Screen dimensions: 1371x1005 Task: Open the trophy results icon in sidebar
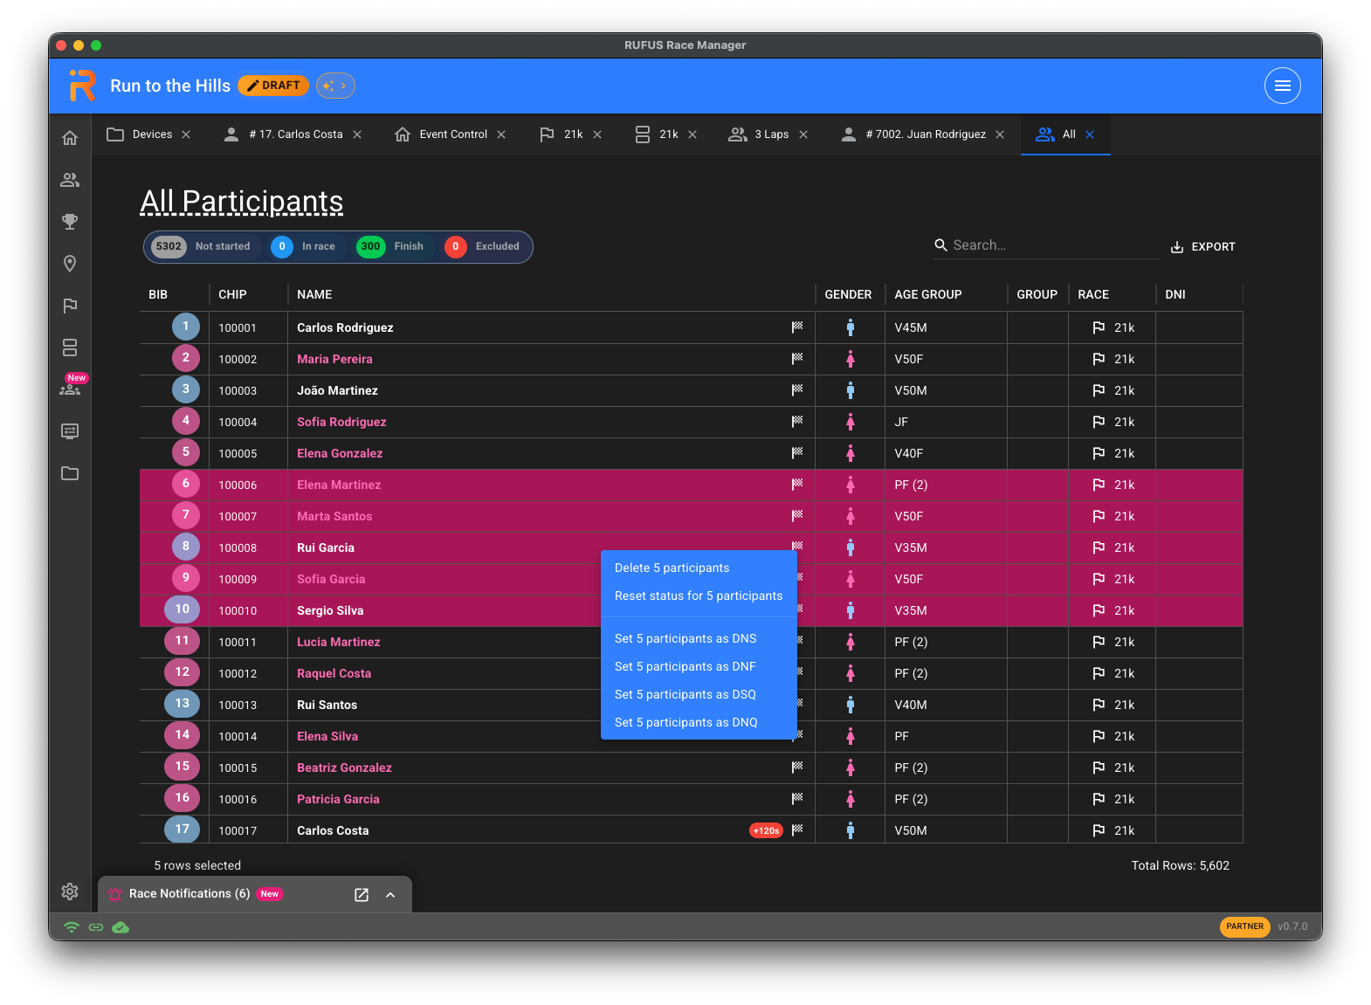coord(70,222)
